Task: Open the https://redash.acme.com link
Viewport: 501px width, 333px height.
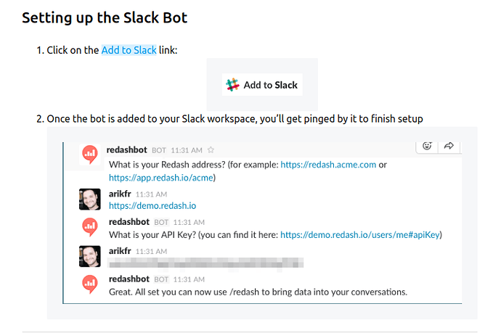Action: tap(328, 165)
